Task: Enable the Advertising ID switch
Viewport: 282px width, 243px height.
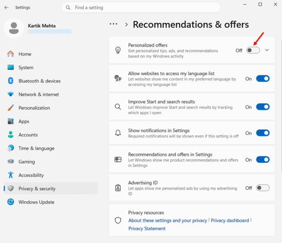Action: click(x=263, y=188)
